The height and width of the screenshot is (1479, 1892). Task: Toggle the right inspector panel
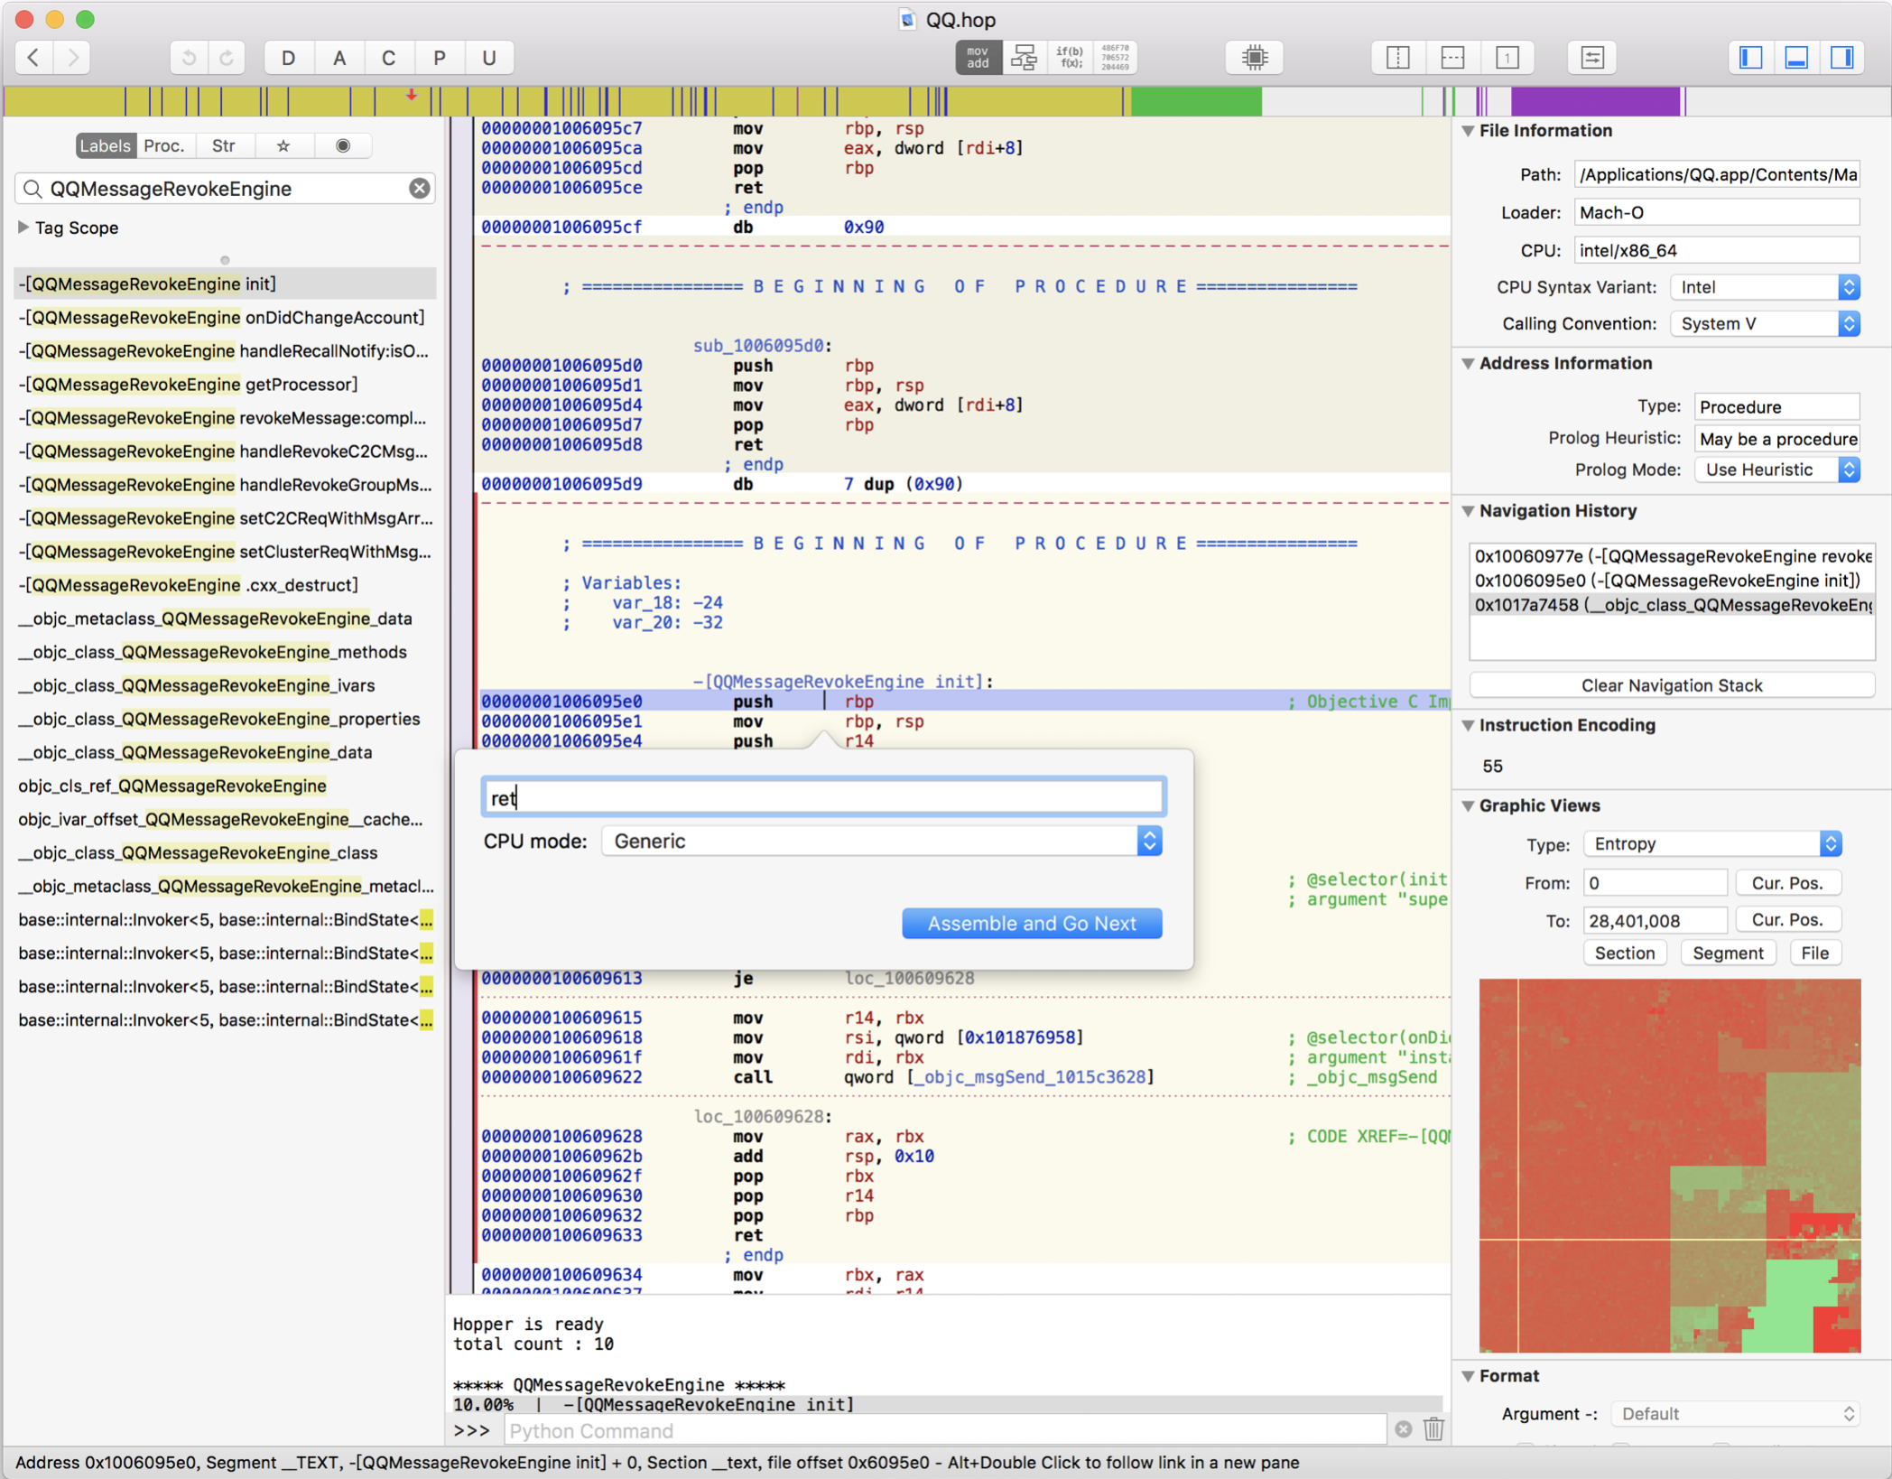pos(1842,58)
